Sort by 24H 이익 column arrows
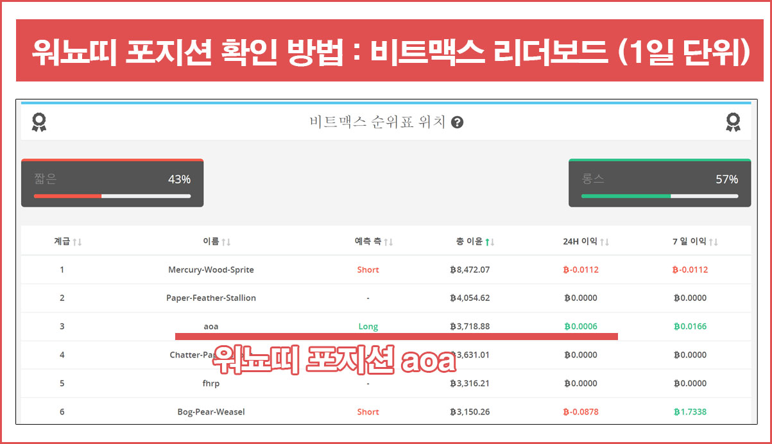Viewport: 772px width, 444px height. coord(605,242)
